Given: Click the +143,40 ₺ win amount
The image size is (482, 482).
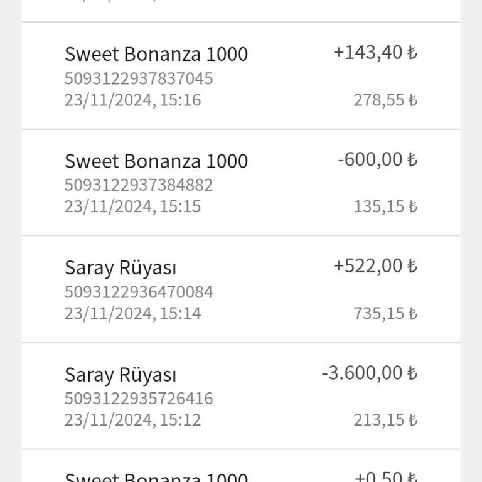Looking at the screenshot, I should [375, 53].
